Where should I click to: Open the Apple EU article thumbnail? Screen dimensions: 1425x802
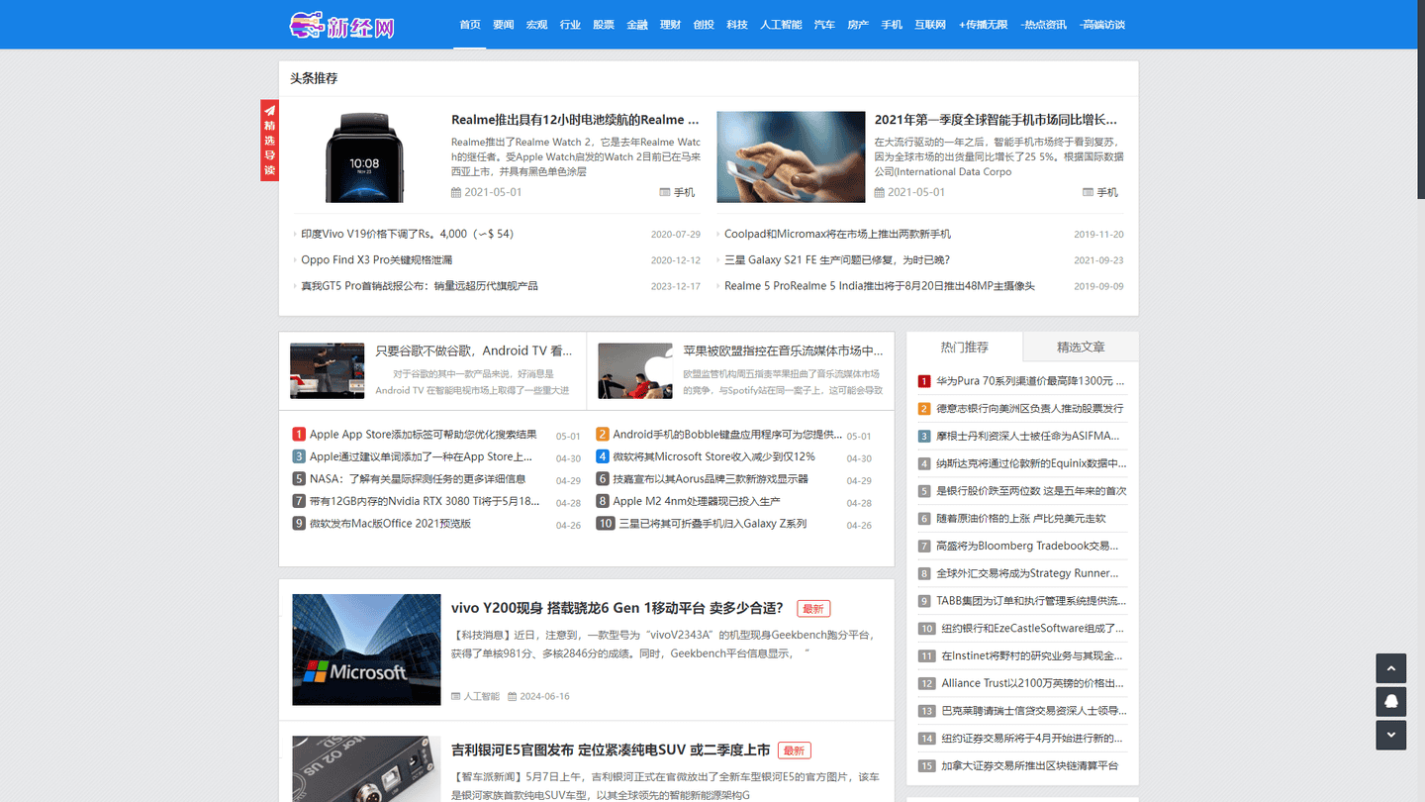point(635,371)
